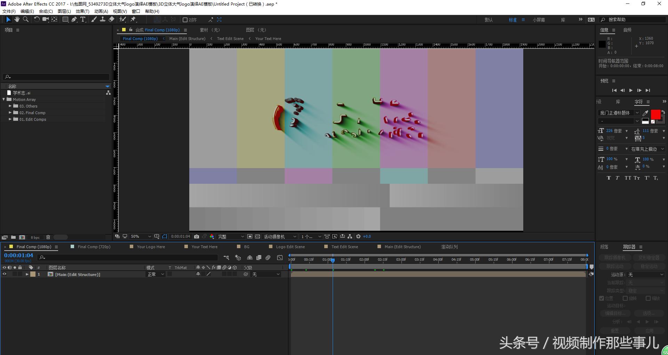The width and height of the screenshot is (668, 355).
Task: Expand the 02. Final Comp folder
Action: pyautogui.click(x=10, y=113)
